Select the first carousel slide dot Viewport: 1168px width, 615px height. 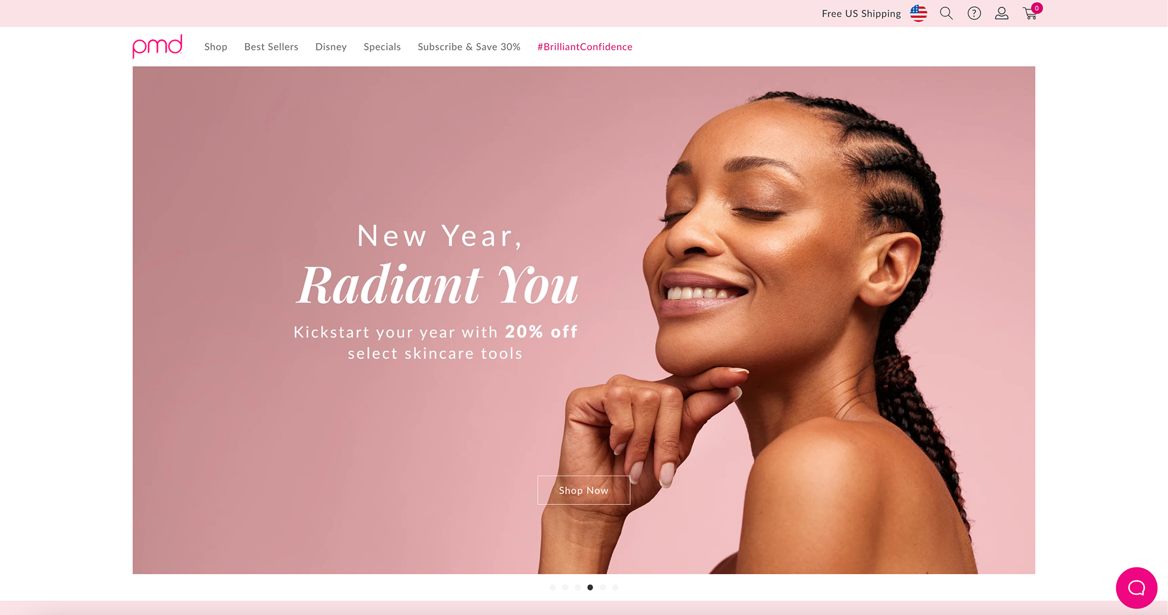pyautogui.click(x=552, y=588)
